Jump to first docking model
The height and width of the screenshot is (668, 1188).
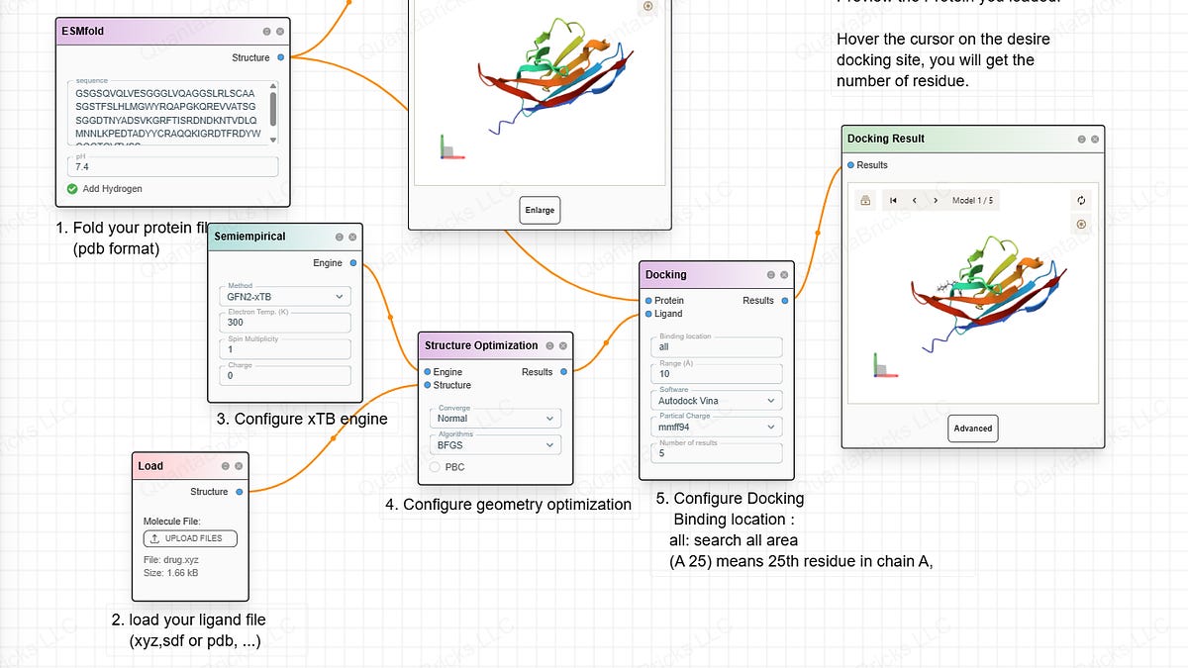[893, 200]
